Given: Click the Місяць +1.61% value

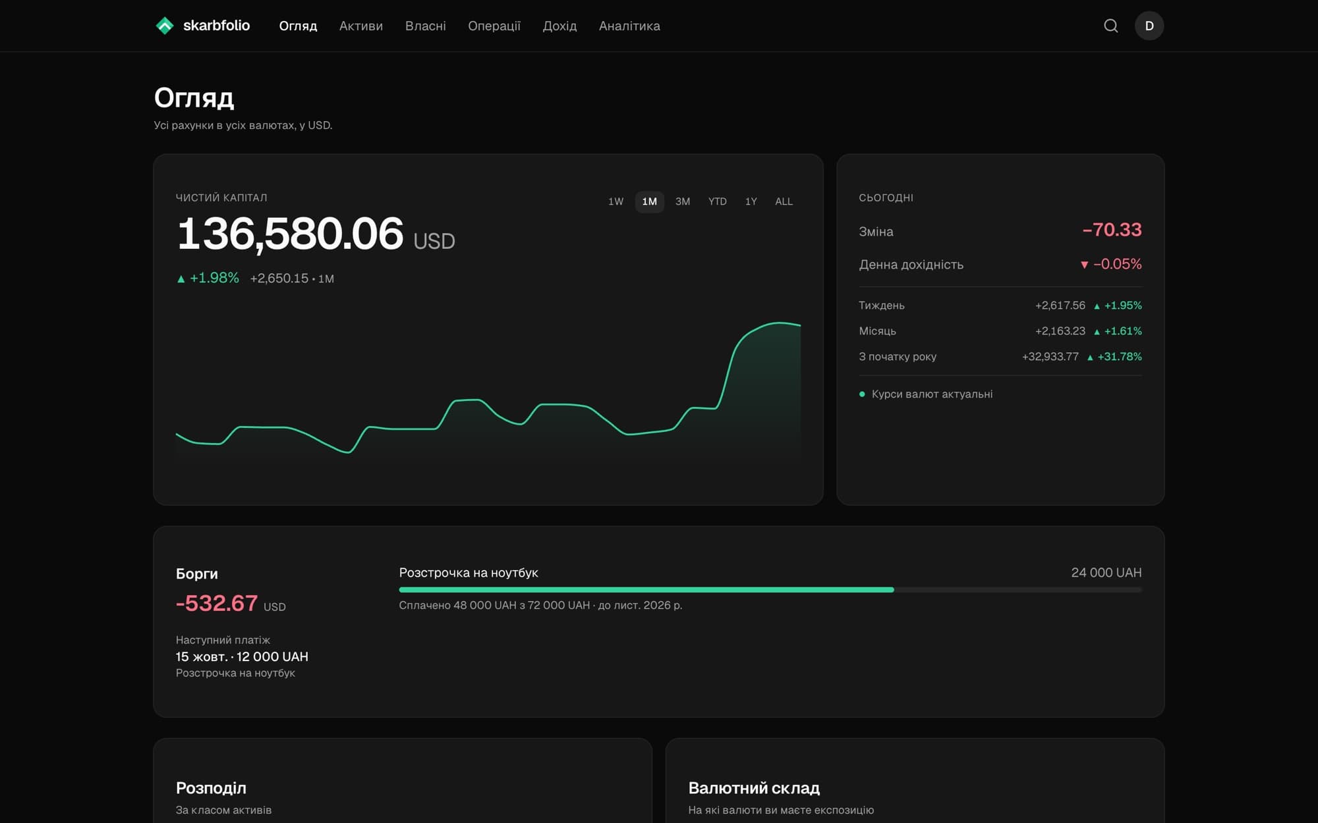Looking at the screenshot, I should point(1118,331).
